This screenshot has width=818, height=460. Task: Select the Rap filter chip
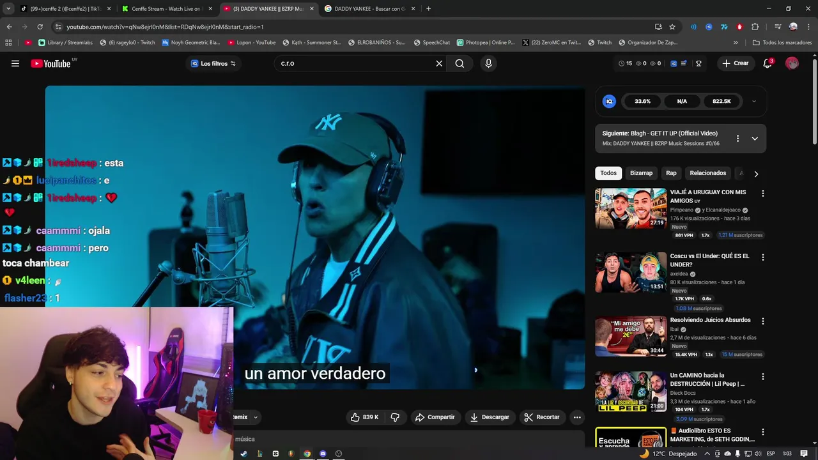click(x=671, y=173)
